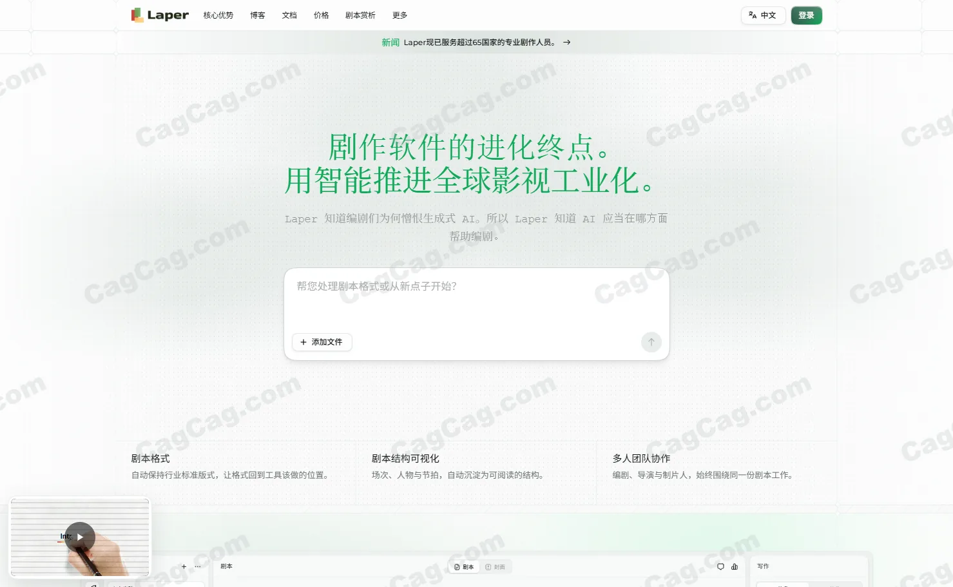
Task: Click the 添加文件 button
Action: point(322,342)
